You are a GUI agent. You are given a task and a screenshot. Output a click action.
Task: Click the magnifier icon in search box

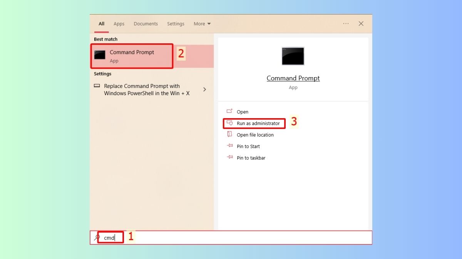(x=97, y=238)
